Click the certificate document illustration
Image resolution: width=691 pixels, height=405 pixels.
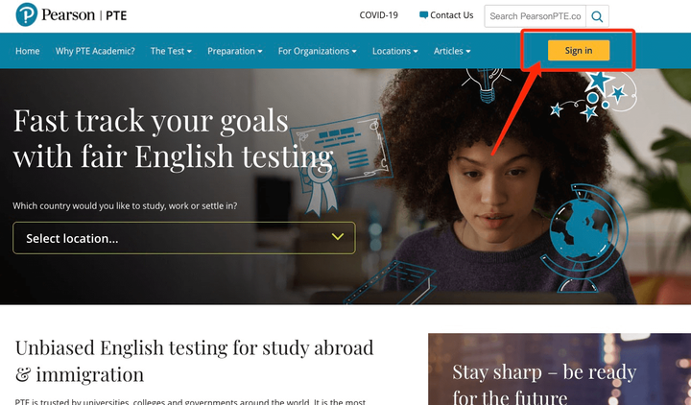pyautogui.click(x=340, y=148)
